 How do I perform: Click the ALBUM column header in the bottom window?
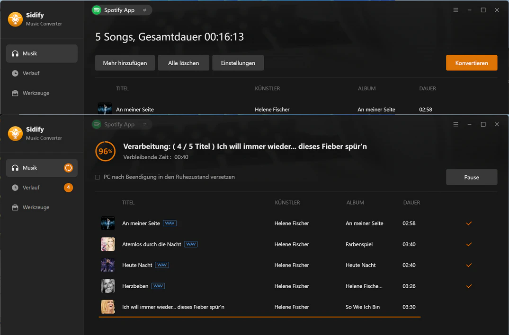[355, 203]
